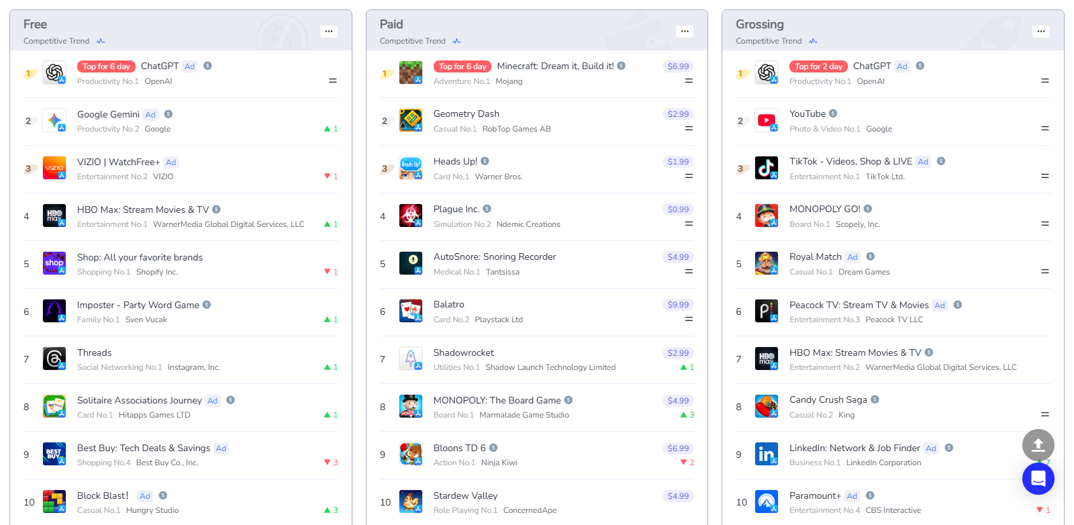
Task: Open the Block Blast! app icon
Action: pos(54,502)
